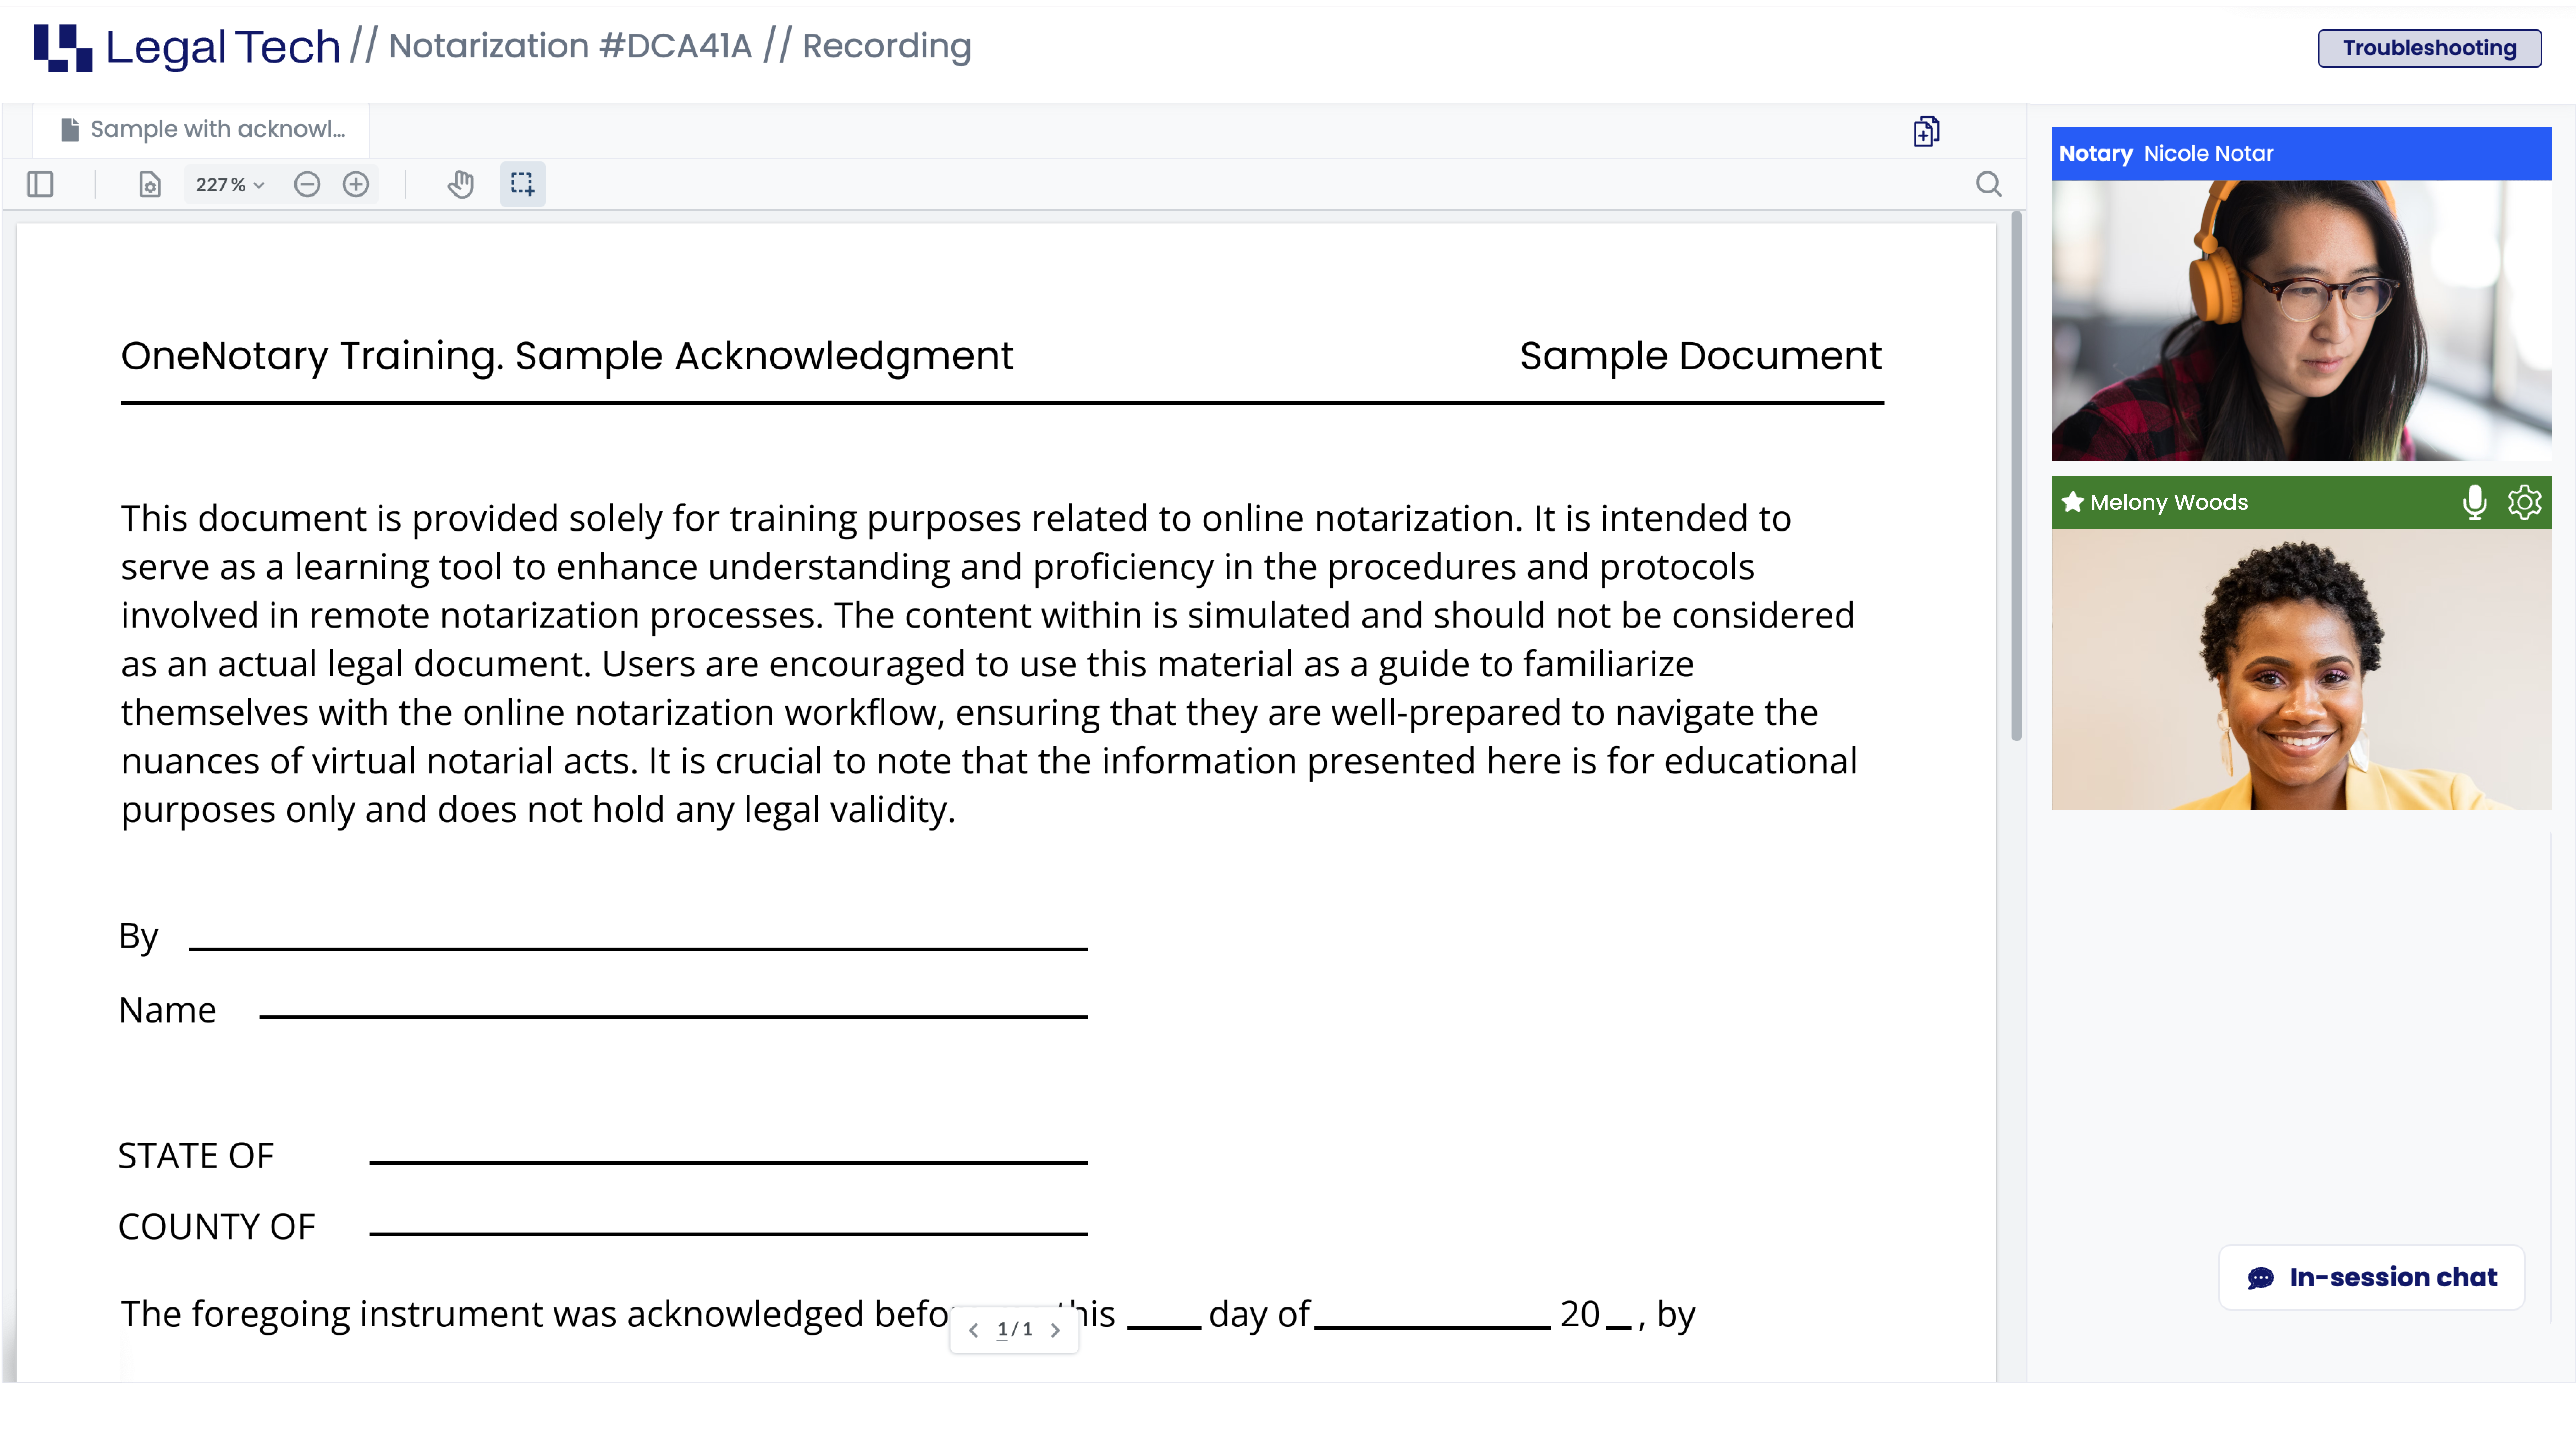Click the Recording status text

887,46
